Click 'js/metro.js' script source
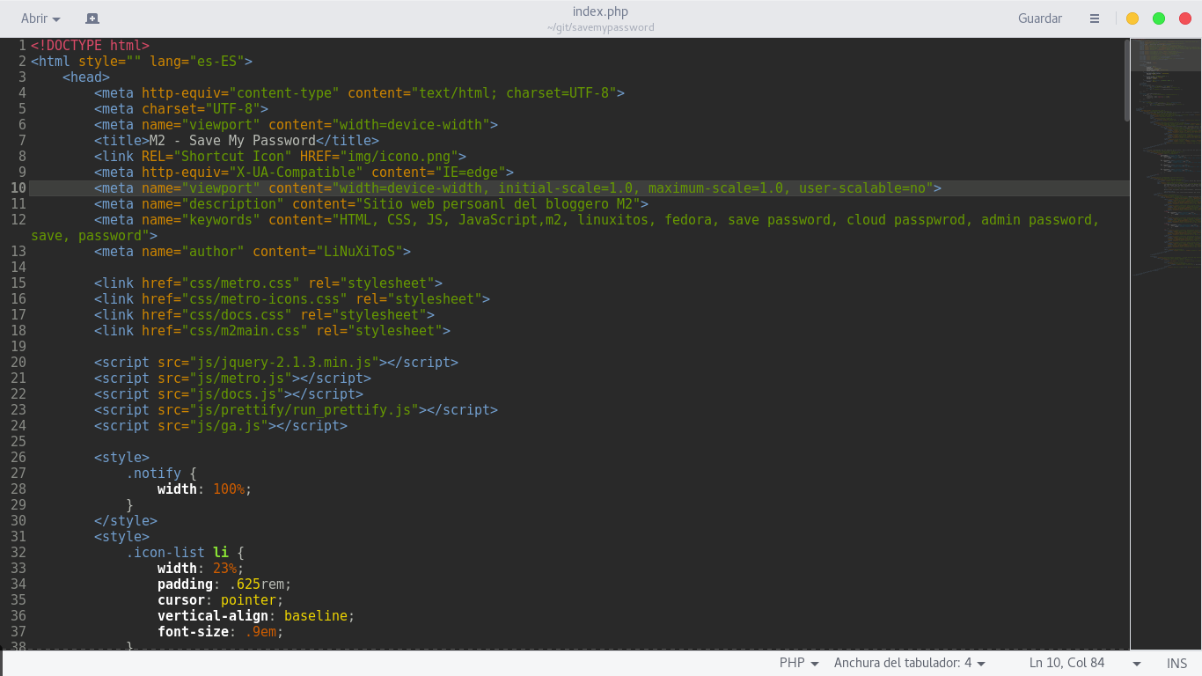 (240, 378)
